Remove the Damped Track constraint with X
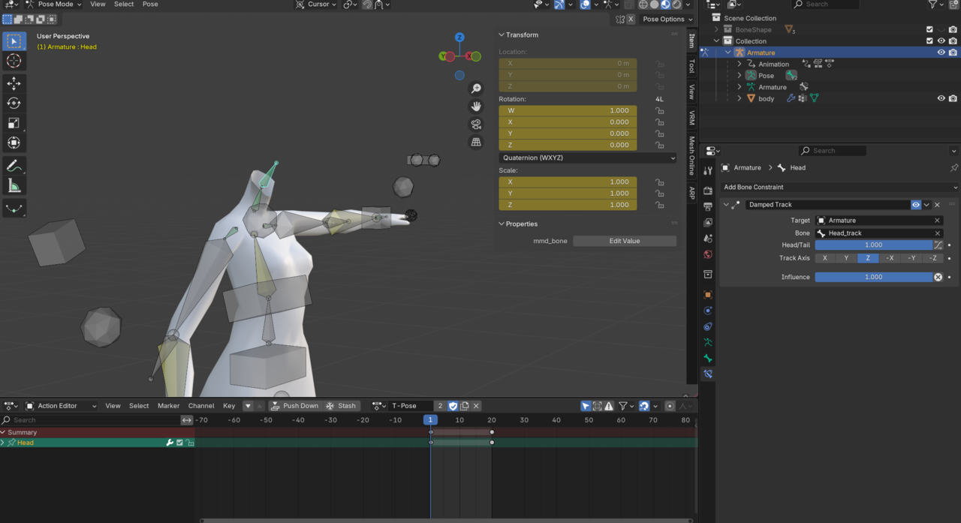Image resolution: width=961 pixels, height=523 pixels. pyautogui.click(x=937, y=205)
